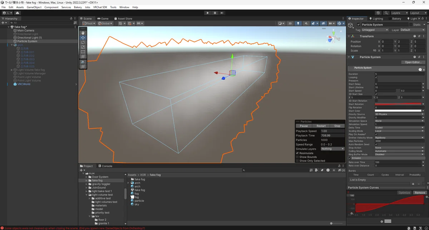Viewport: 429px width, 230px height.
Task: Click the Start Color white swatch
Action: click(398, 111)
